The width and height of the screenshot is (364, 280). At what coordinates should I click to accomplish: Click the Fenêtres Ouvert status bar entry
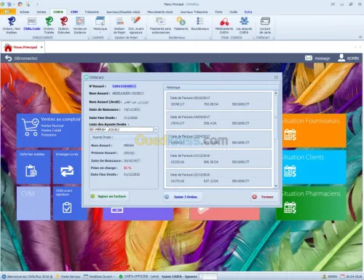(x=99, y=276)
